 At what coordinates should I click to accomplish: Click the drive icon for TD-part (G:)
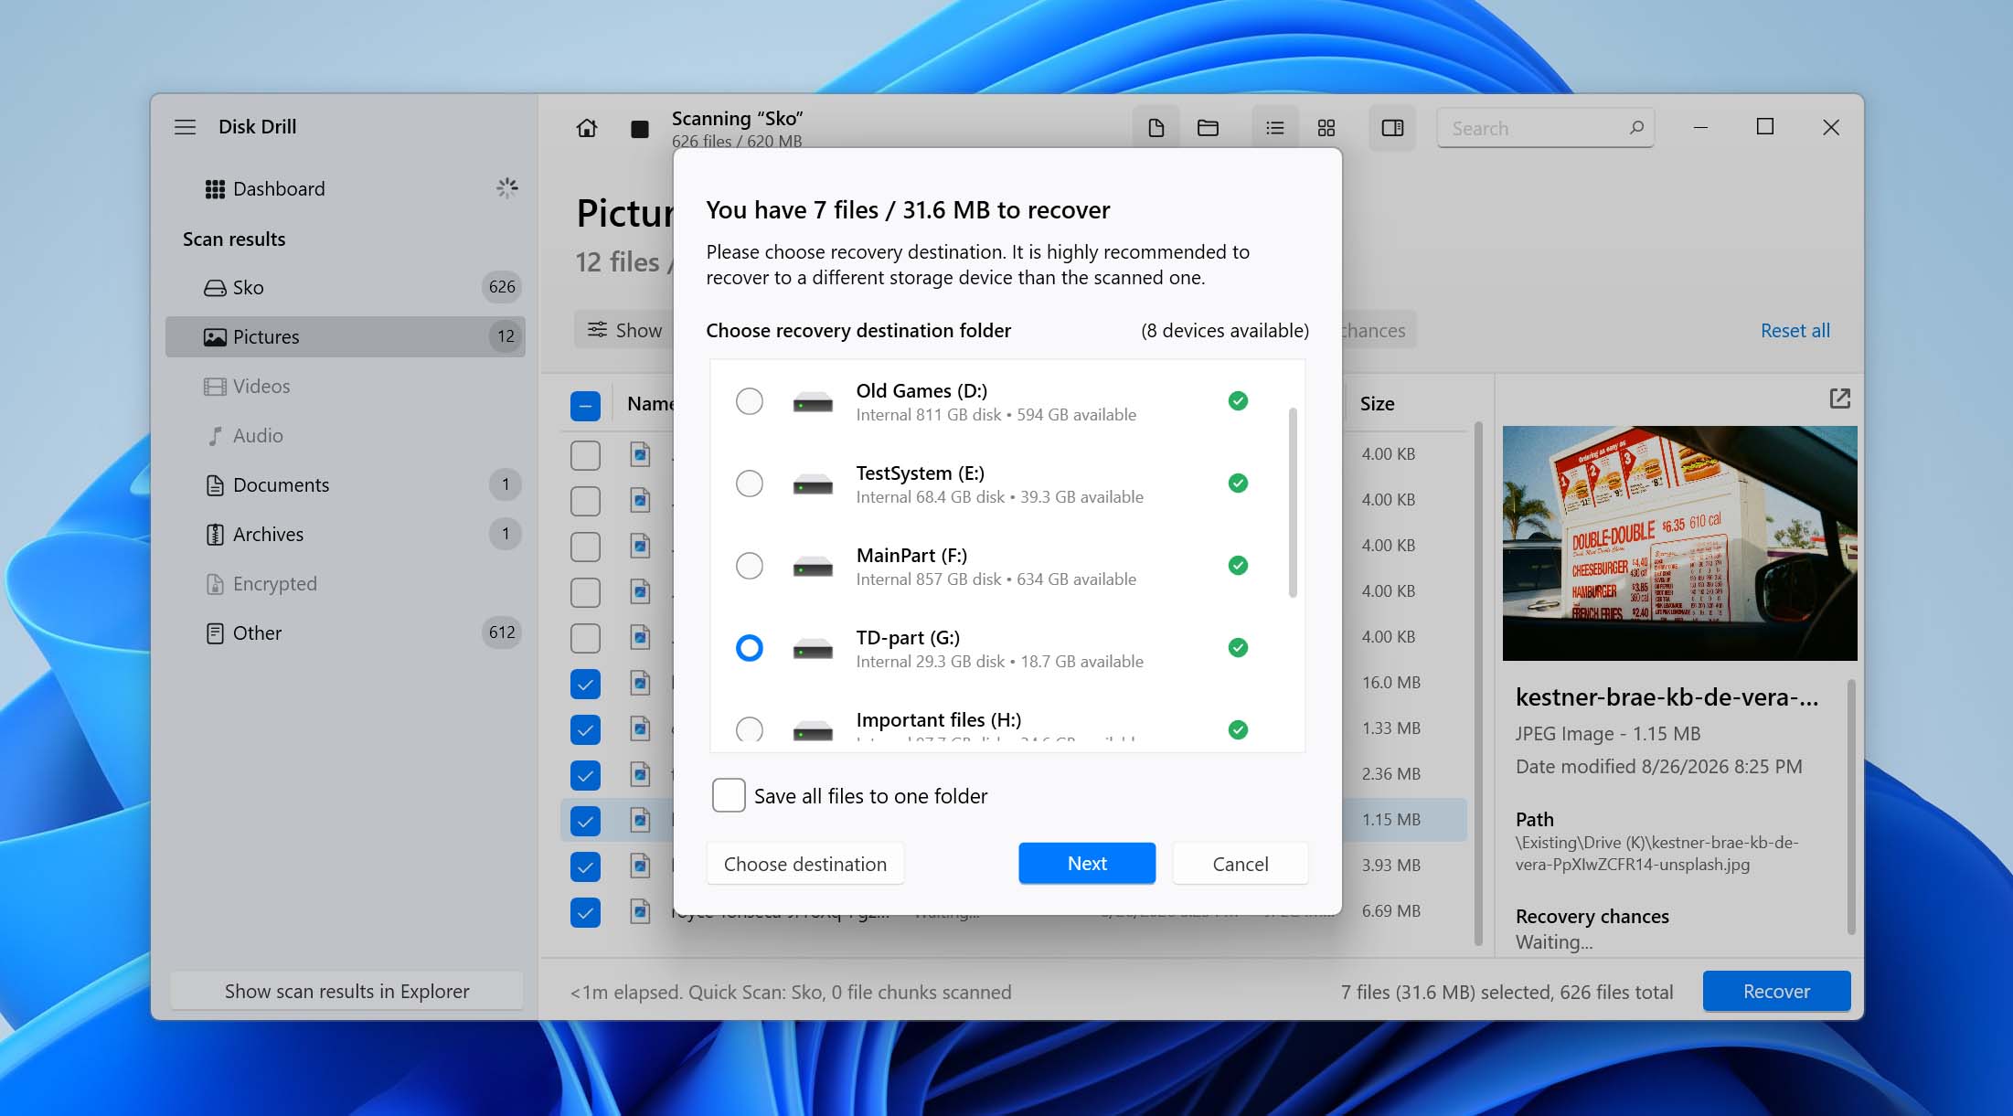tap(813, 649)
